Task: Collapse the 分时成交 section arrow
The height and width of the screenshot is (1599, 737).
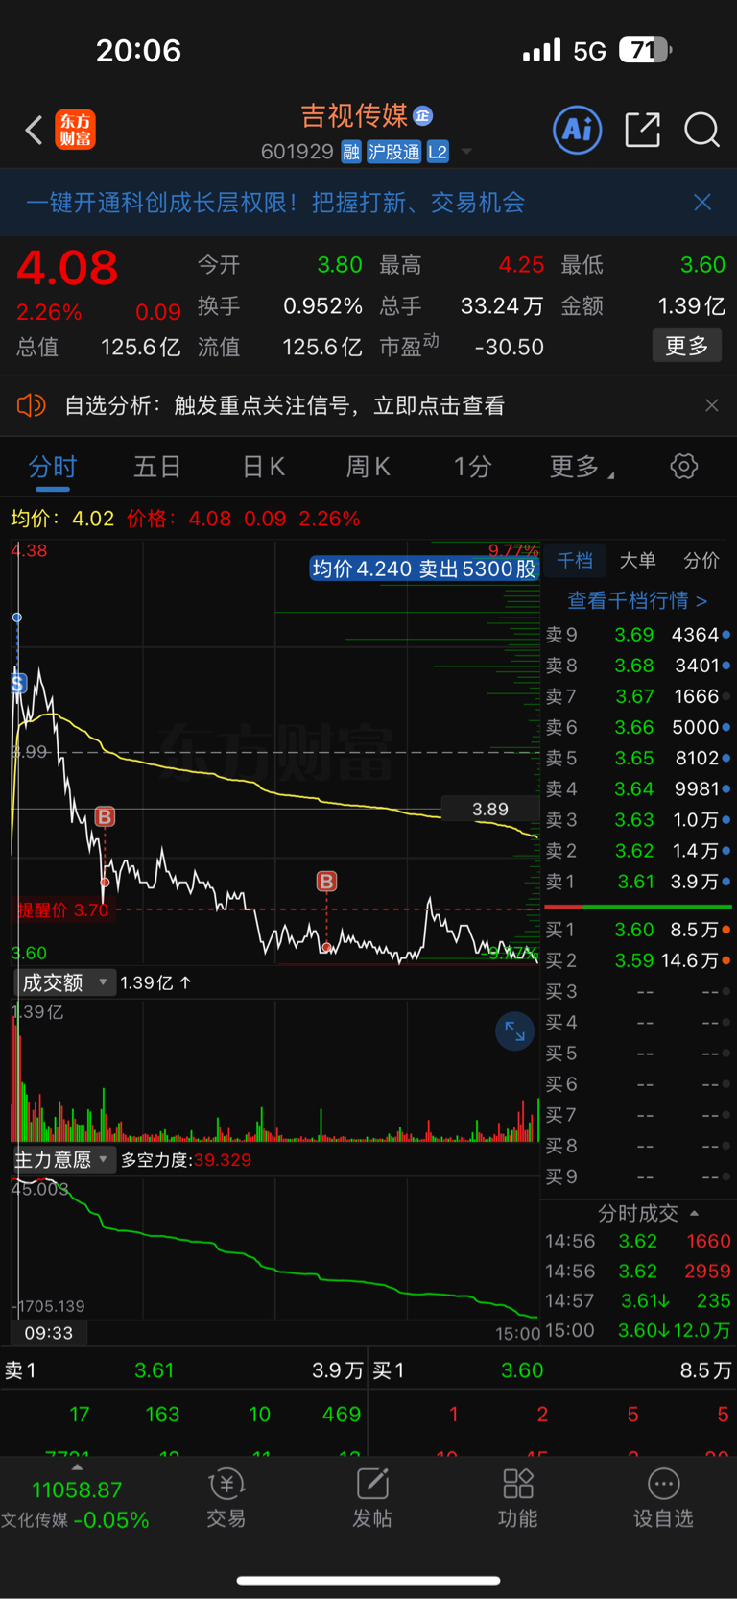Action: tap(694, 1213)
